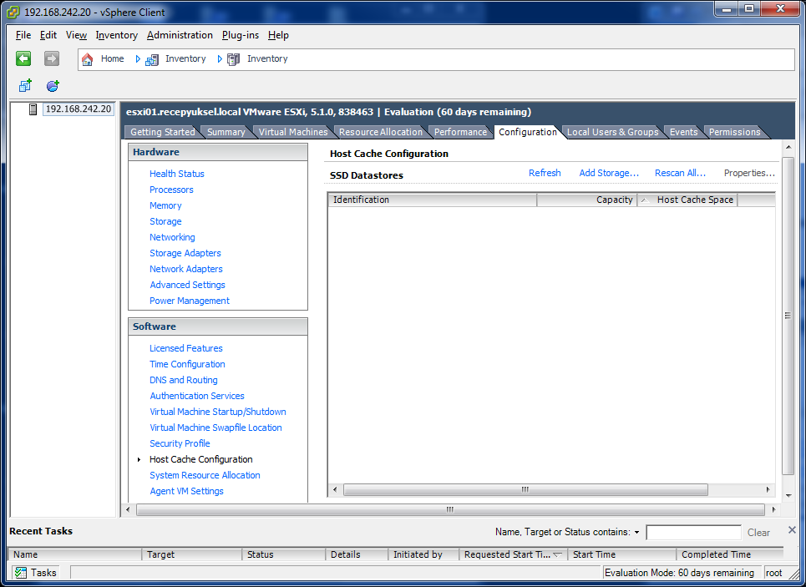Open Storage Adapters link
Screen dimensions: 806x587
[x=185, y=253]
